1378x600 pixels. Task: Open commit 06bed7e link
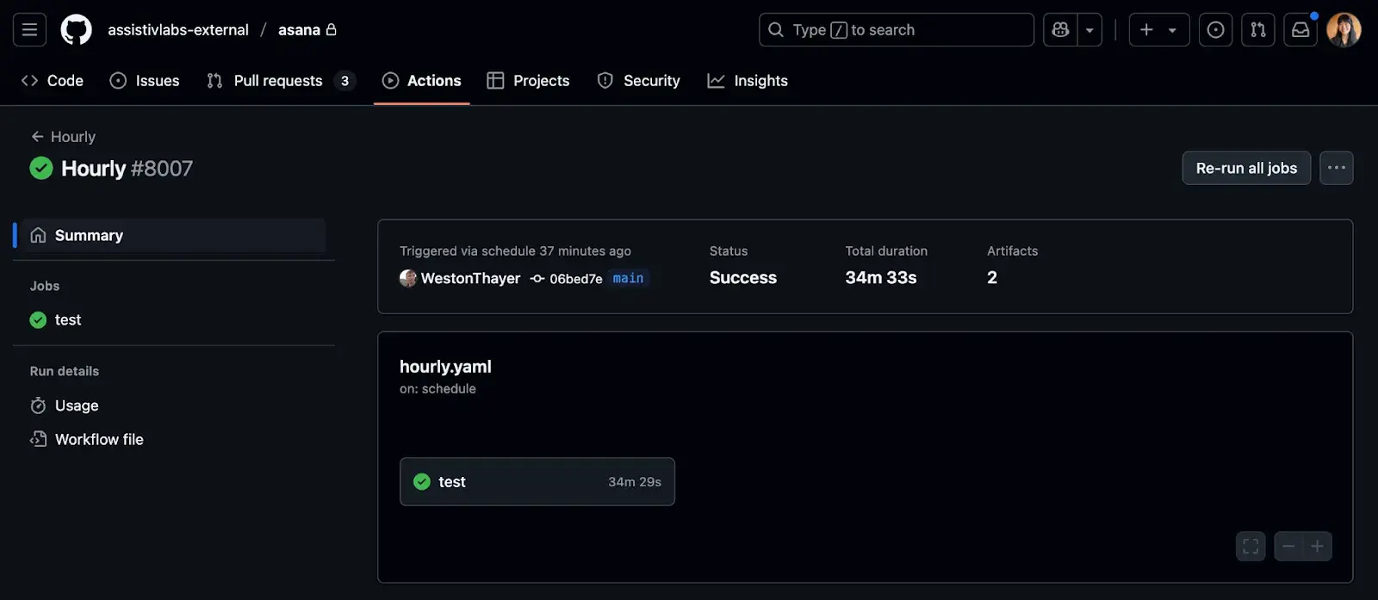click(575, 279)
